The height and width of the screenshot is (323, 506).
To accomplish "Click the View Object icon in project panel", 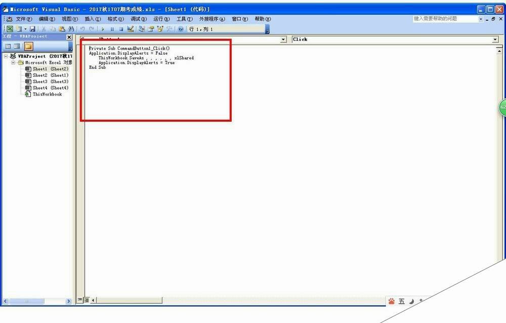I will pyautogui.click(x=17, y=47).
